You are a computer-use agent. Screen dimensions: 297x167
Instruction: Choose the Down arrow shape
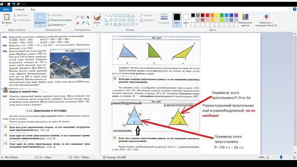(x=106, y=24)
